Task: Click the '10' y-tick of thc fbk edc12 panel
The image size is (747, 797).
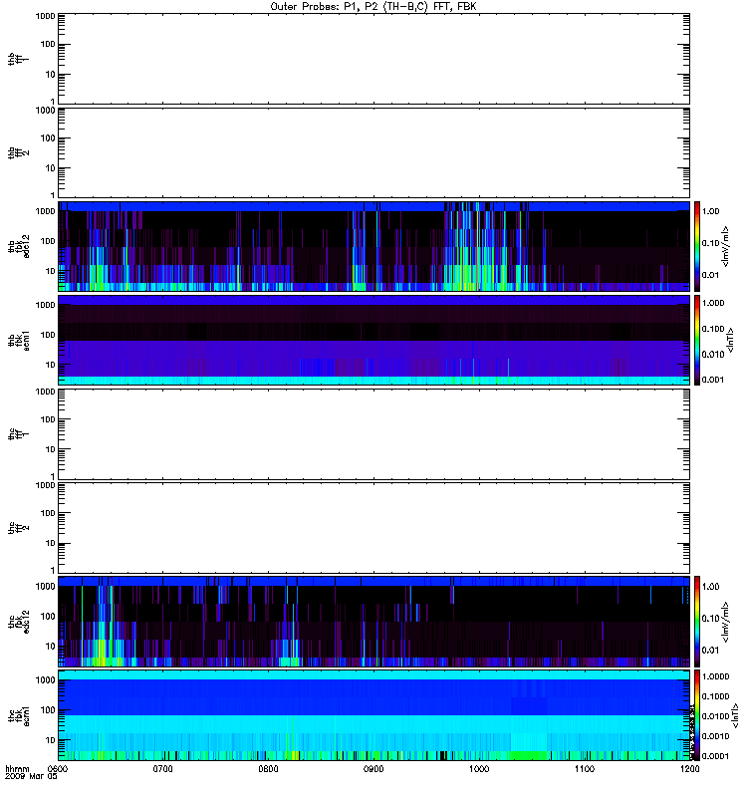Action: [51, 646]
